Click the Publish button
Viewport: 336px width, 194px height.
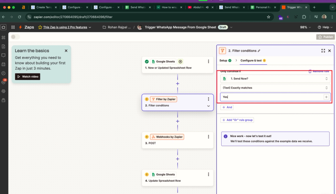click(x=326, y=37)
